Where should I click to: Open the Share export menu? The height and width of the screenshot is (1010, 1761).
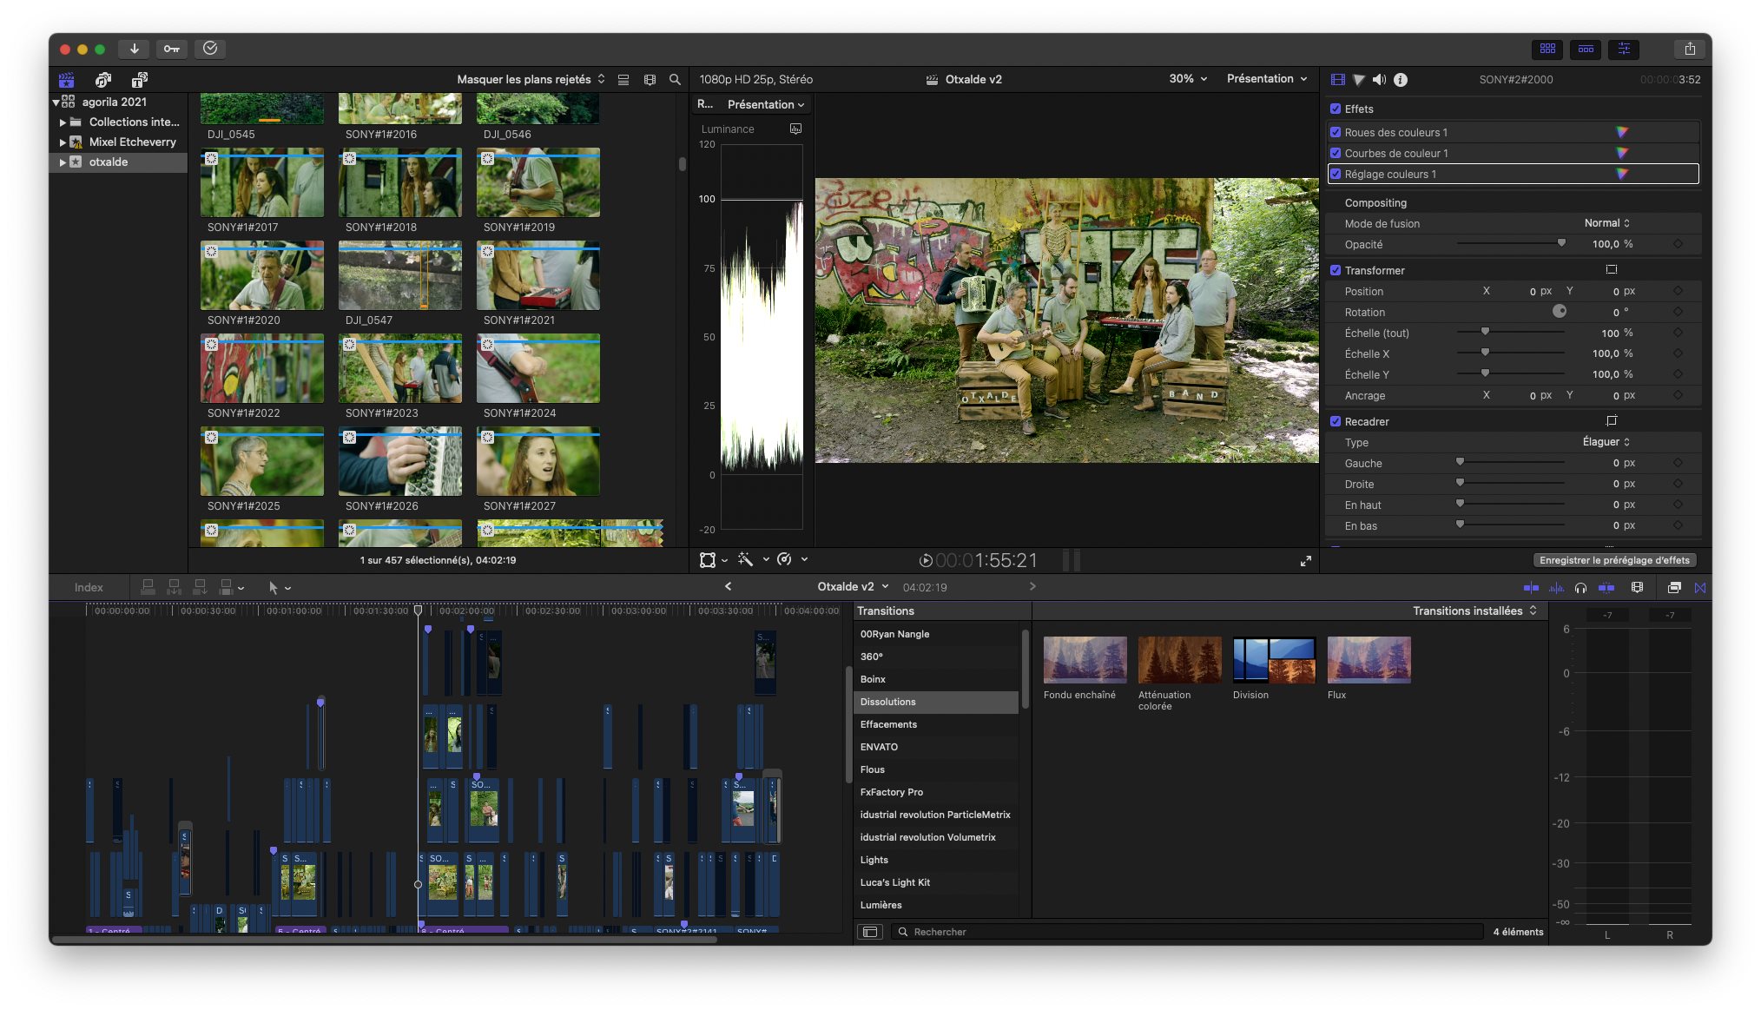(x=1689, y=49)
